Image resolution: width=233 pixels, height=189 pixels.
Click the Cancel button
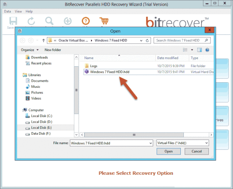click(197, 152)
